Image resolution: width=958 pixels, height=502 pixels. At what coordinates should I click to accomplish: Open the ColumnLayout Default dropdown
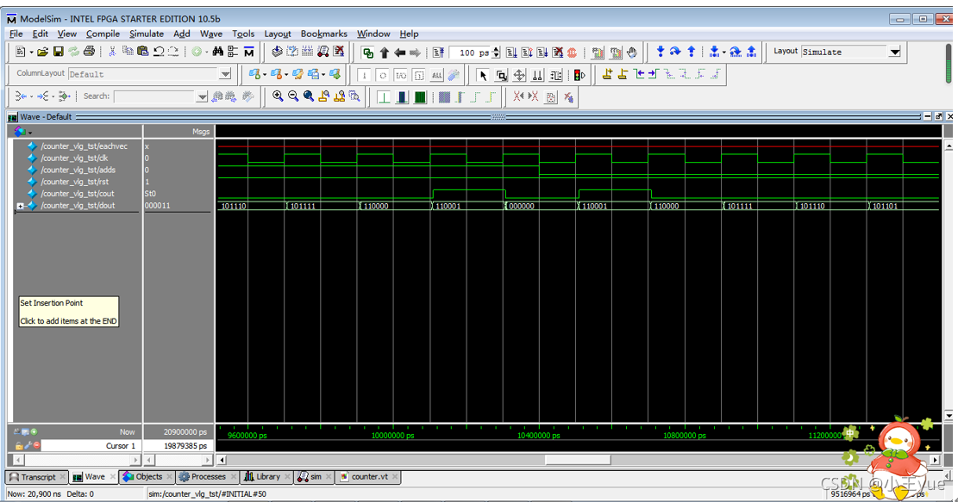tap(225, 74)
